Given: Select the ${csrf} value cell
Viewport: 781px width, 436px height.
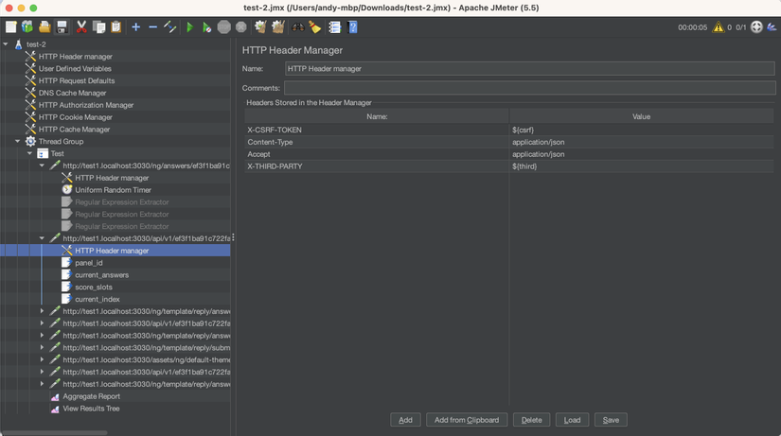Looking at the screenshot, I should click(642, 130).
